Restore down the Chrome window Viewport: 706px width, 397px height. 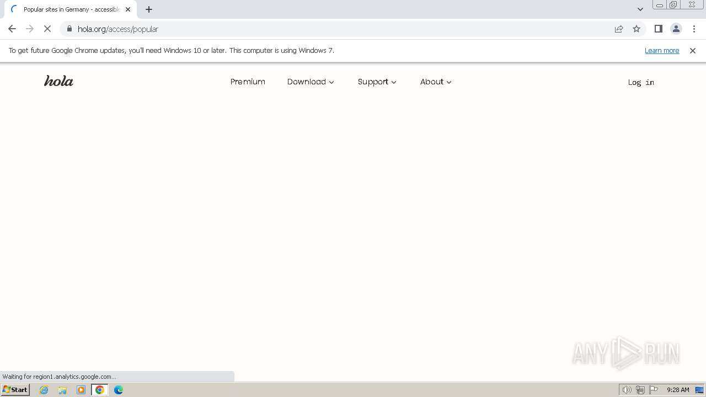tap(673, 4)
